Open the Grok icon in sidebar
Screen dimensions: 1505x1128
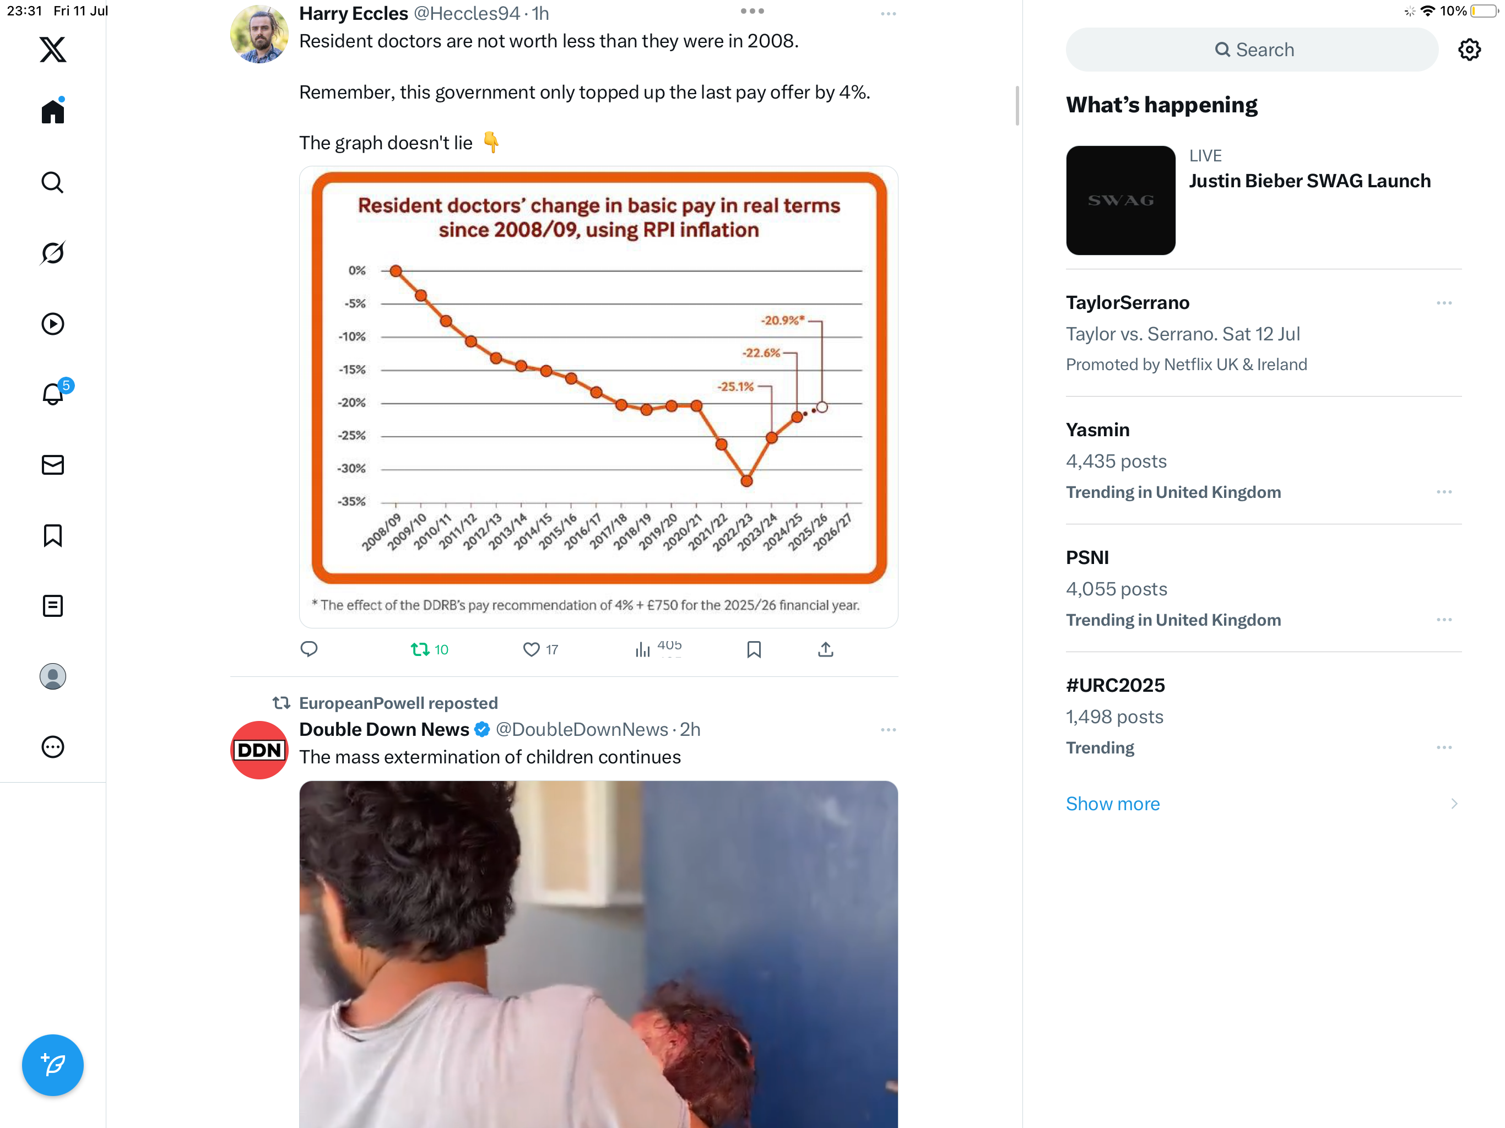[52, 252]
